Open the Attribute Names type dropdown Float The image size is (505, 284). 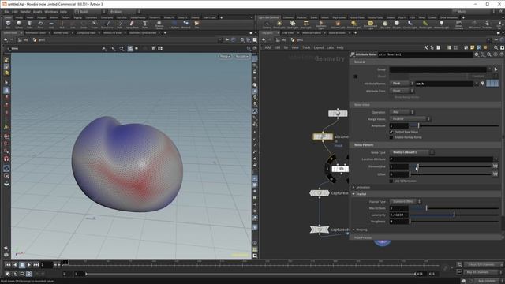pos(402,84)
